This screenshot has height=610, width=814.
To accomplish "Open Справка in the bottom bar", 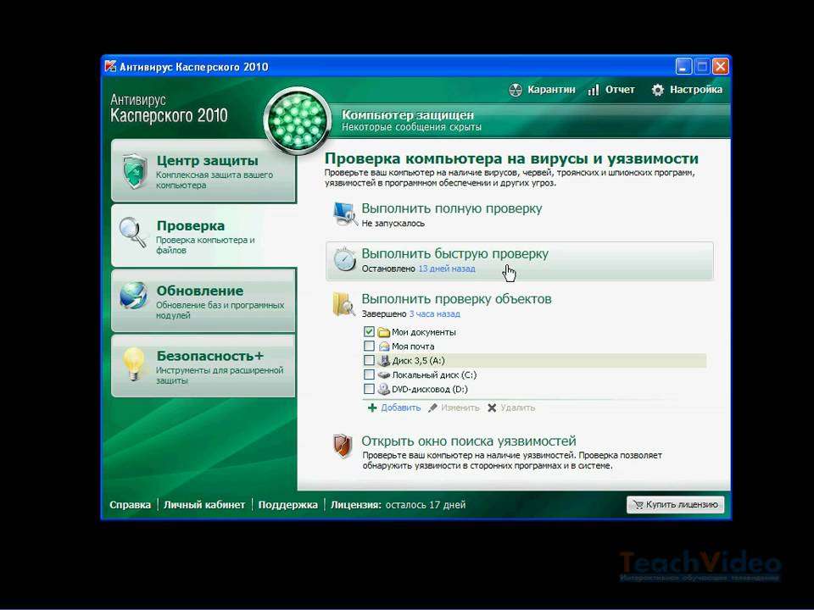I will point(130,505).
